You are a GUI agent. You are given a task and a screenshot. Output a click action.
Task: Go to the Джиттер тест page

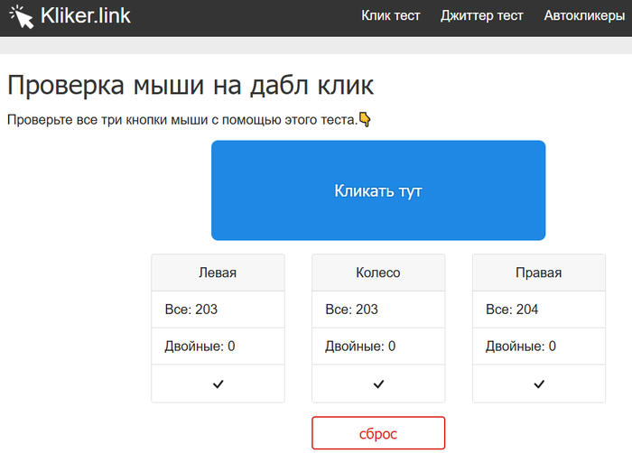[481, 15]
